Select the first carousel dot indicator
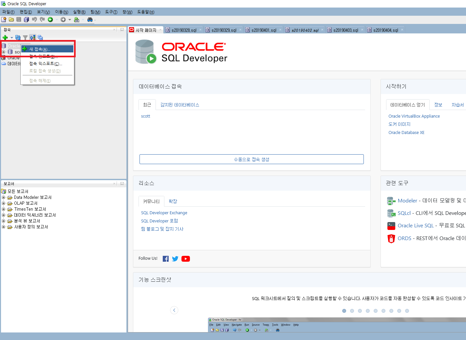 [x=344, y=311]
